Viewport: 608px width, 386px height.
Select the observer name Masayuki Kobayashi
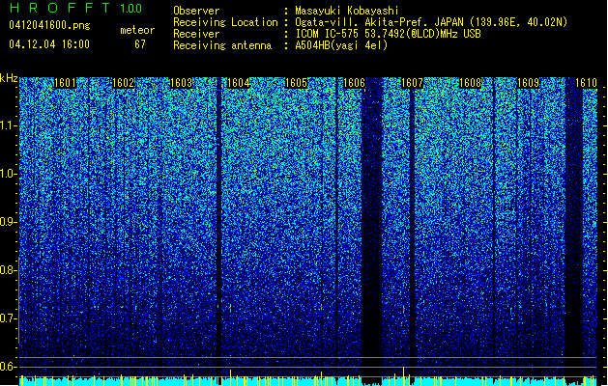(x=347, y=11)
